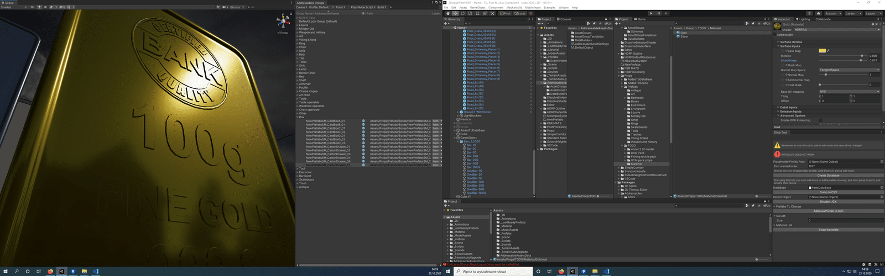Toggle scene audio icon
This screenshot has height=276, width=885.
(45, 7)
